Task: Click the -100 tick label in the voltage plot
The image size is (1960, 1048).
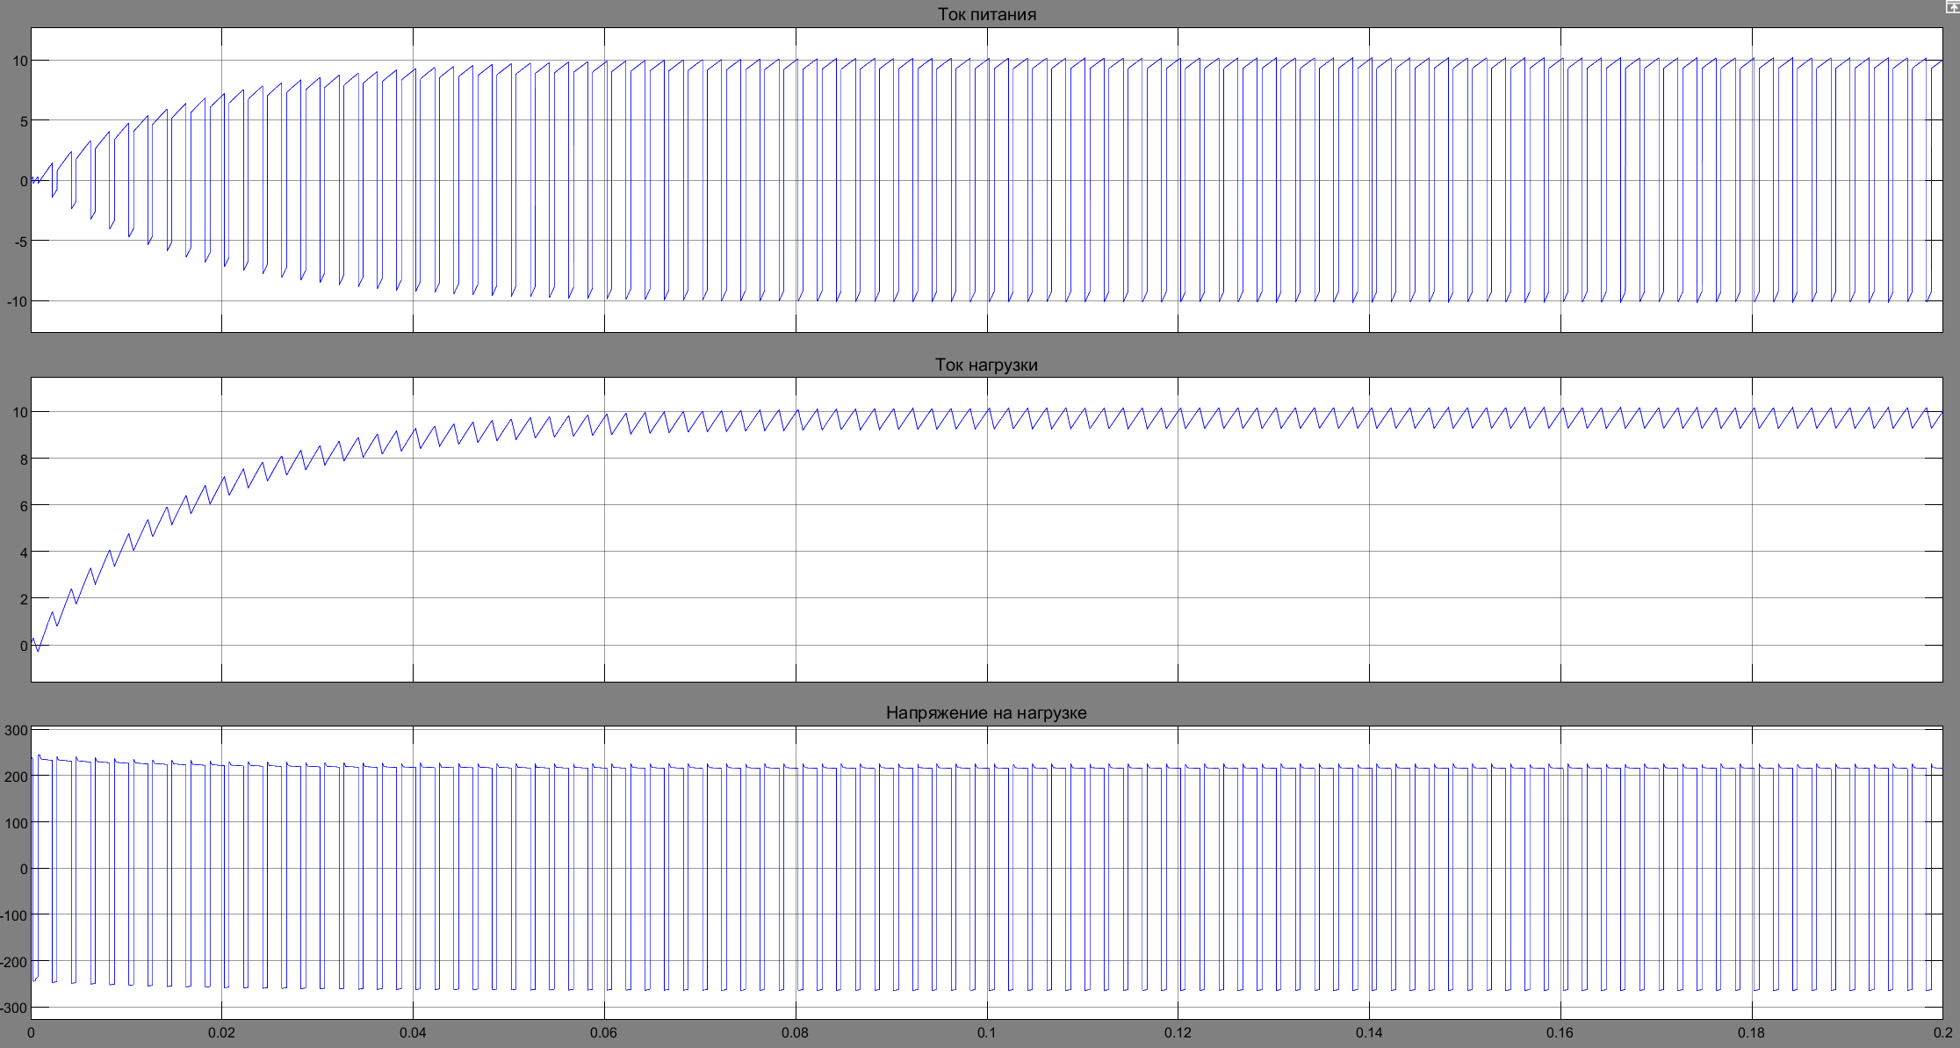Action: (x=14, y=915)
